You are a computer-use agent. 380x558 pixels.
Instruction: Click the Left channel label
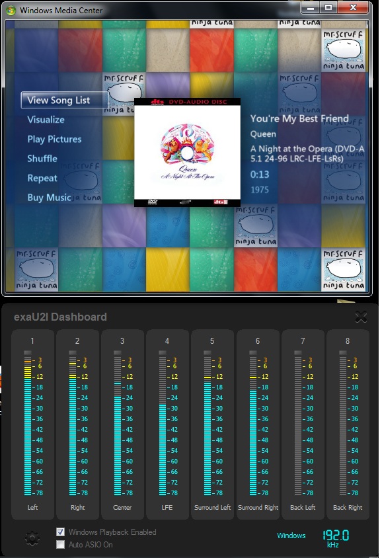[x=32, y=508]
